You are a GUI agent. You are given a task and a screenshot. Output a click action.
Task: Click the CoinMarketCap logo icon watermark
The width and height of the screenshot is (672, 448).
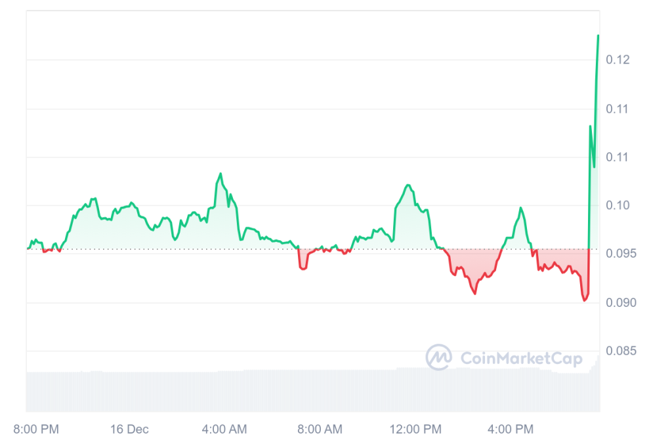[x=438, y=357]
